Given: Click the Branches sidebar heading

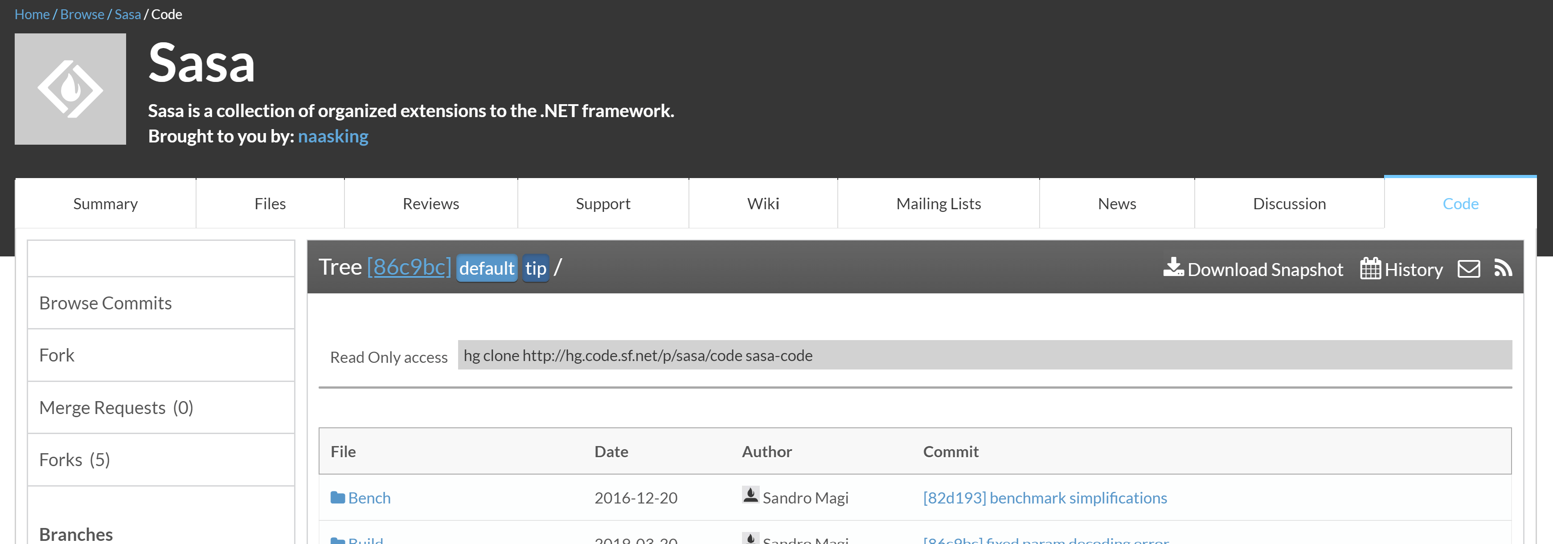Looking at the screenshot, I should [x=76, y=534].
